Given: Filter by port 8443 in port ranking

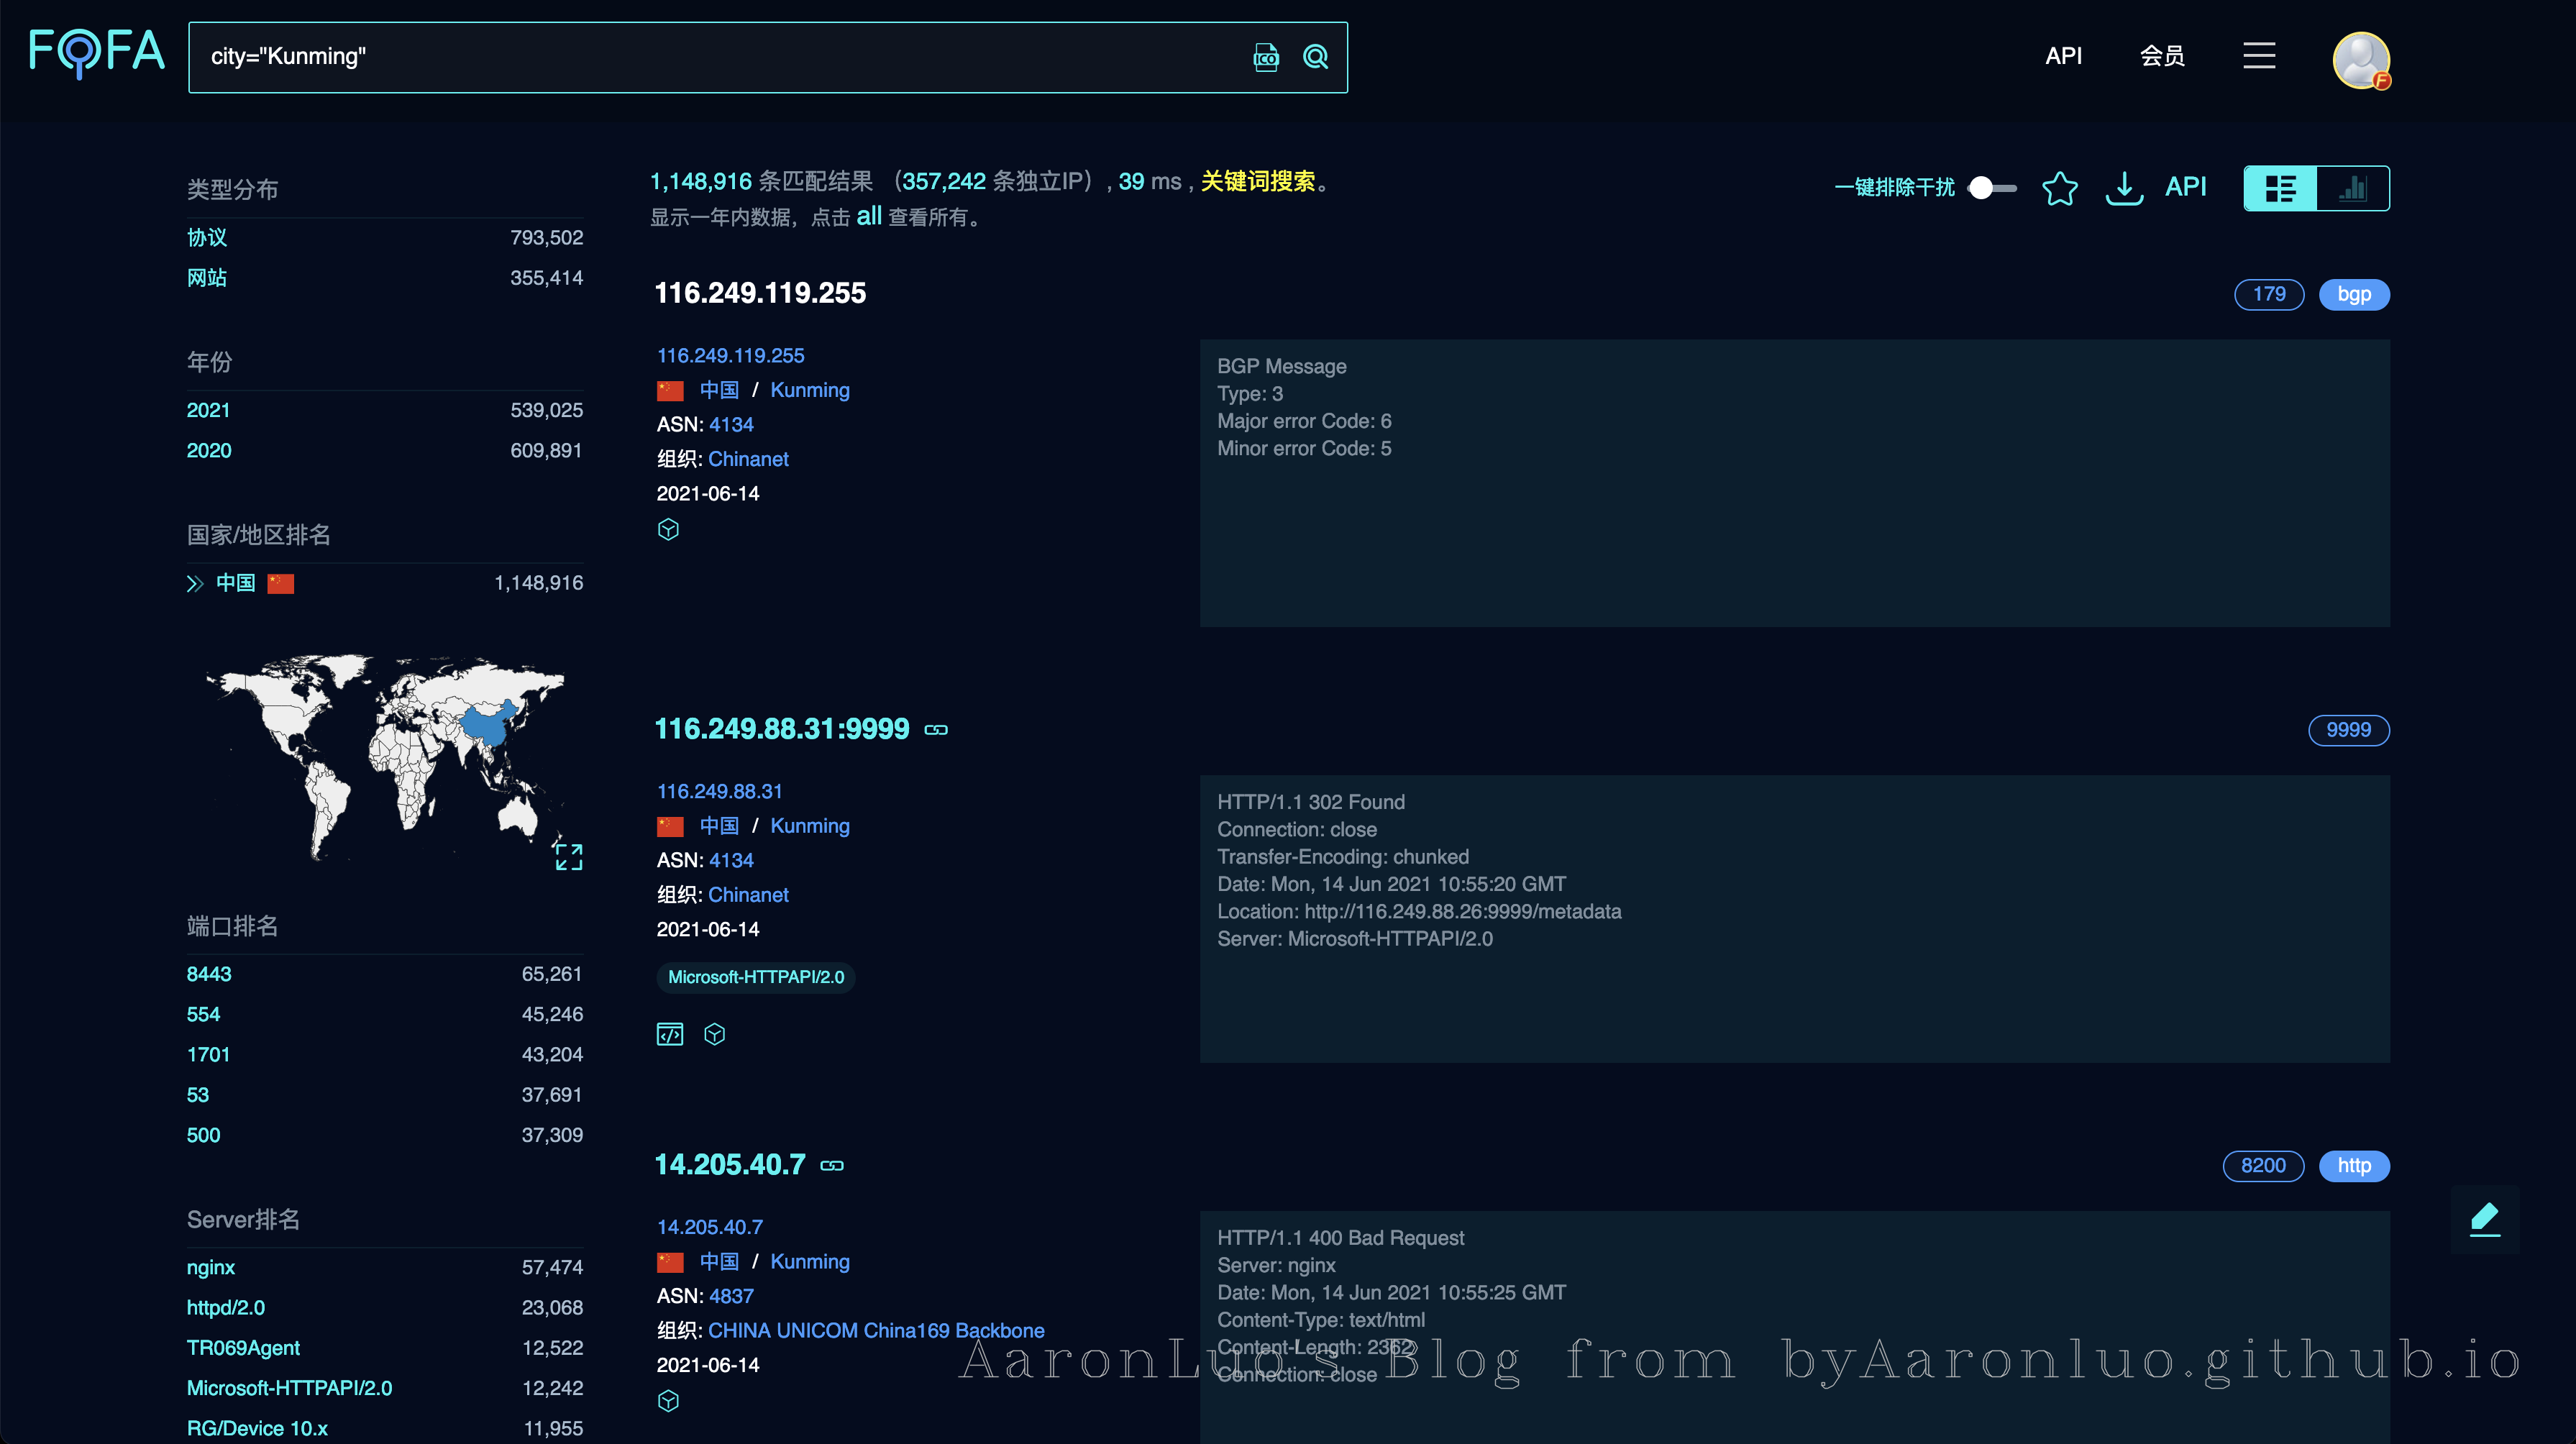Looking at the screenshot, I should [x=209, y=974].
